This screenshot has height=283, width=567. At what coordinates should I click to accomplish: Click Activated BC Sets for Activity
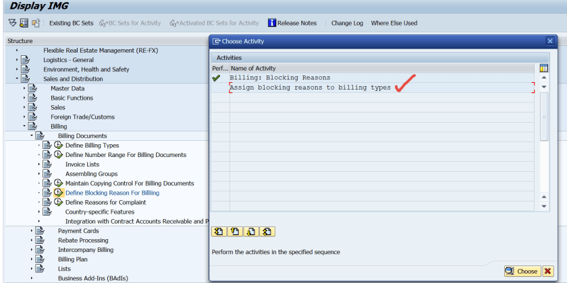(215, 23)
